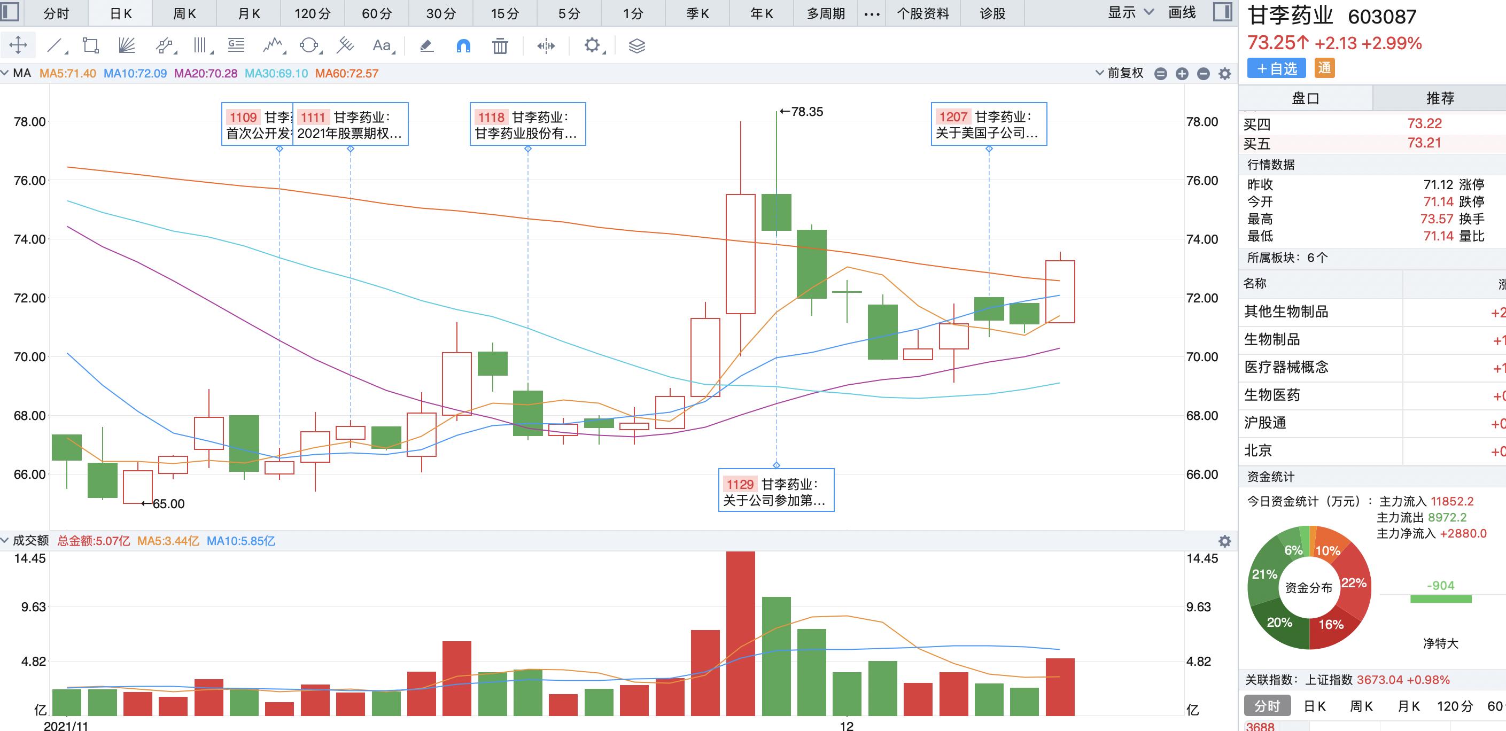The width and height of the screenshot is (1506, 731).
Task: Click the trash delete-drawings icon
Action: click(500, 45)
